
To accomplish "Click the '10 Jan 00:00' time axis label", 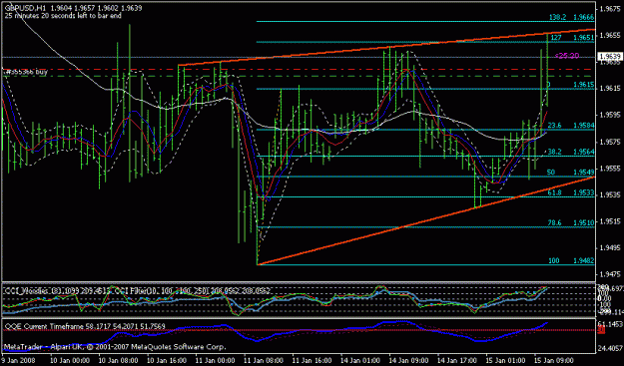I will pyautogui.click(x=69, y=360).
